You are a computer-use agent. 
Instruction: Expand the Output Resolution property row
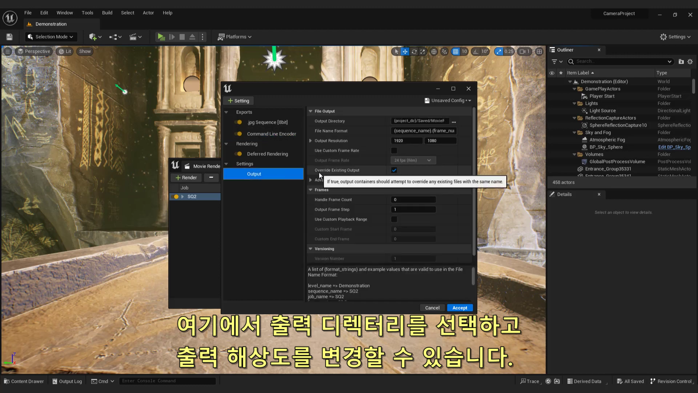[x=310, y=141]
